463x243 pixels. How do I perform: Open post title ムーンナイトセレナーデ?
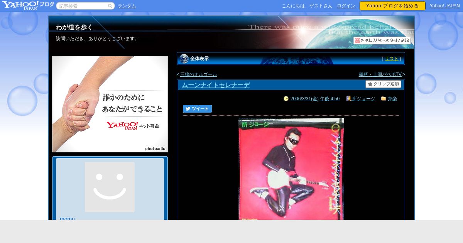click(216, 85)
